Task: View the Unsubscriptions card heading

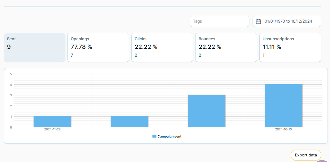Action: click(x=278, y=39)
